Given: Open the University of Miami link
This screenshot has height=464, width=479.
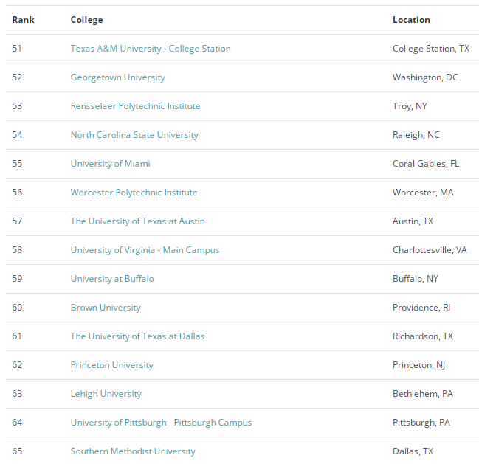Looking at the screenshot, I should [110, 164].
